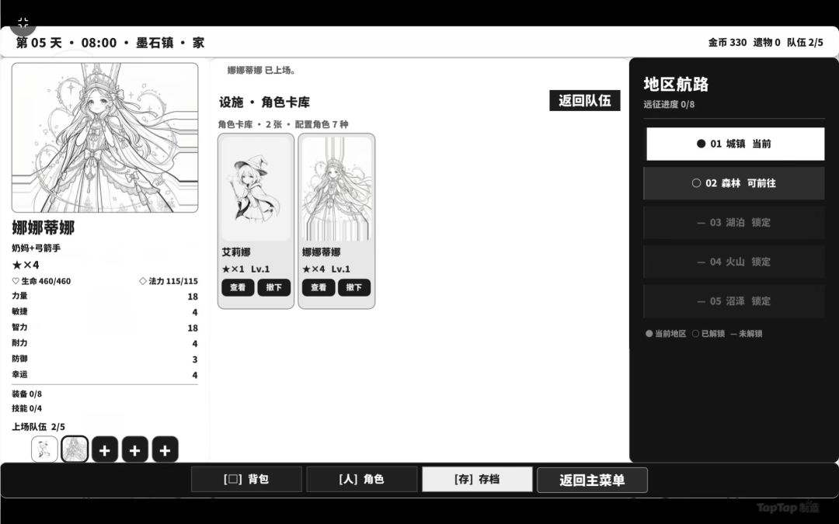Remove 娜娜蒂娜 from team with 撤下
Screen dimensions: 839x524
coord(354,288)
